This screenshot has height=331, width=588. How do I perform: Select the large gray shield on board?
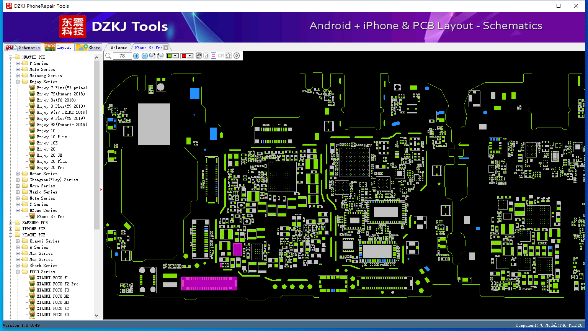pos(154,124)
